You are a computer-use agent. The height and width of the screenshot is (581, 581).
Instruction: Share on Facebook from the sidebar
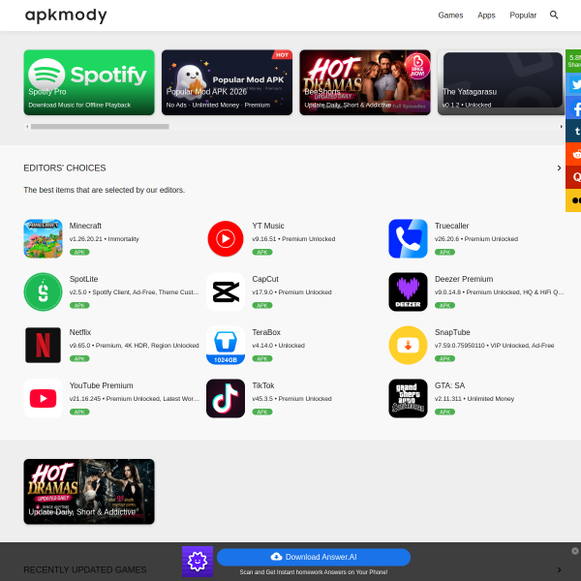coord(573,107)
